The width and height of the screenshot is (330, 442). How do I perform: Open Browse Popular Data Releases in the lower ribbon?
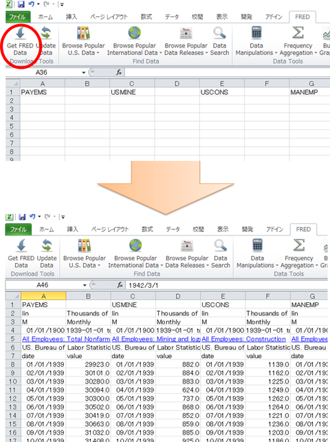187,253
